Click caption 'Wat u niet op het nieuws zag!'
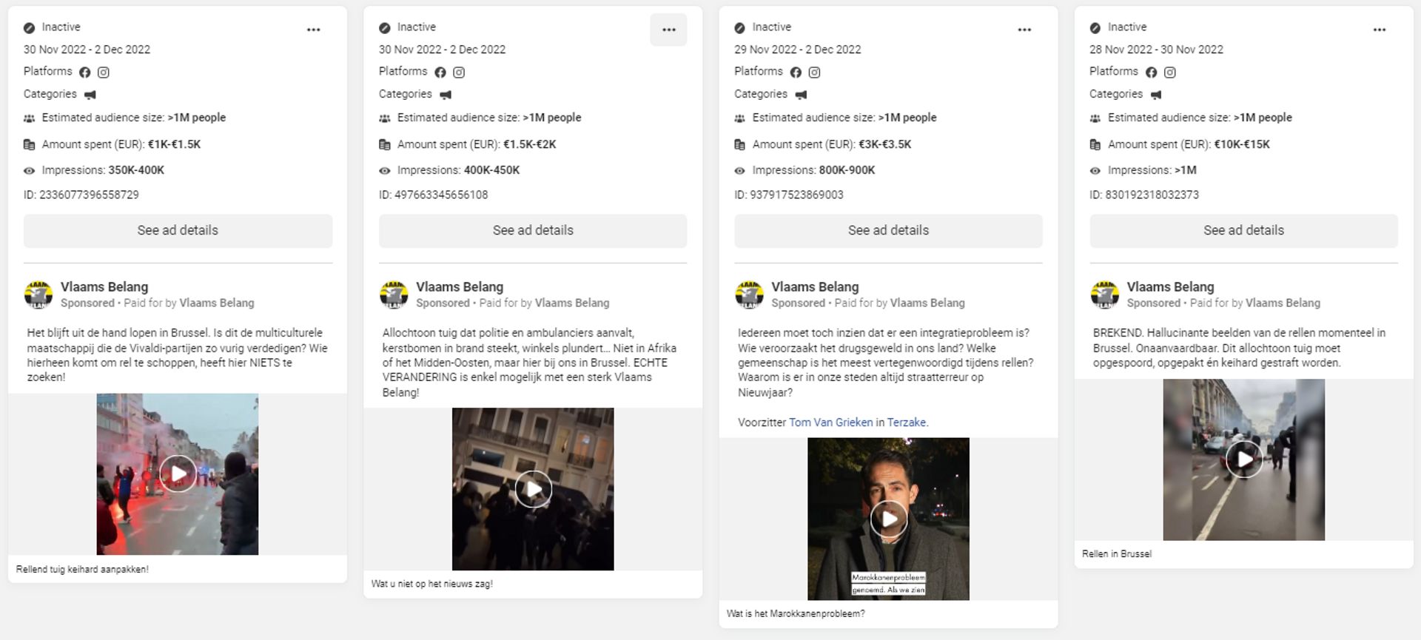The image size is (1421, 640). [431, 585]
